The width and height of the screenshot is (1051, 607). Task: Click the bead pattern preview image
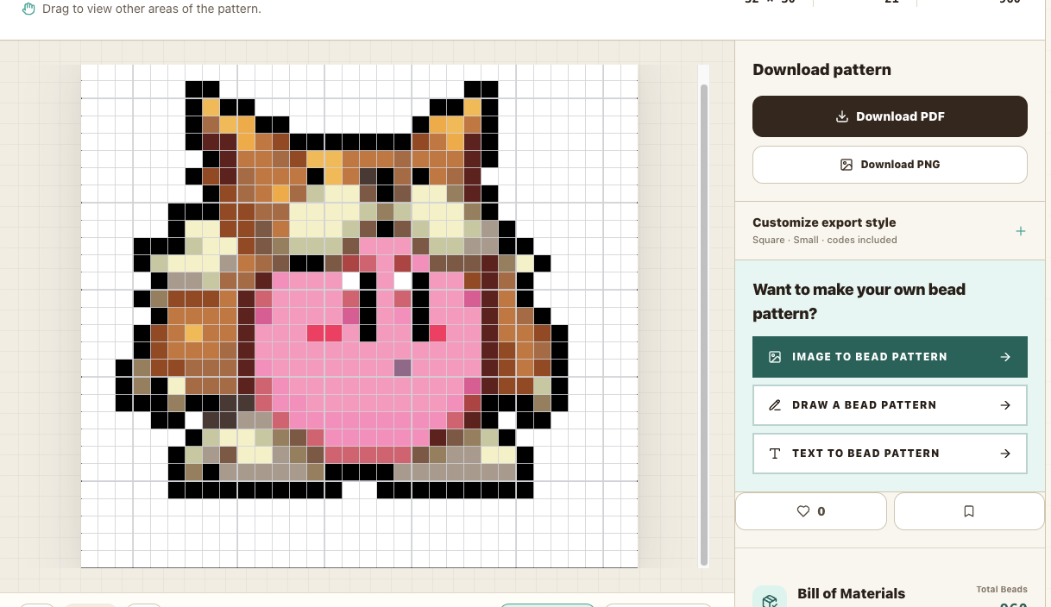[360, 316]
